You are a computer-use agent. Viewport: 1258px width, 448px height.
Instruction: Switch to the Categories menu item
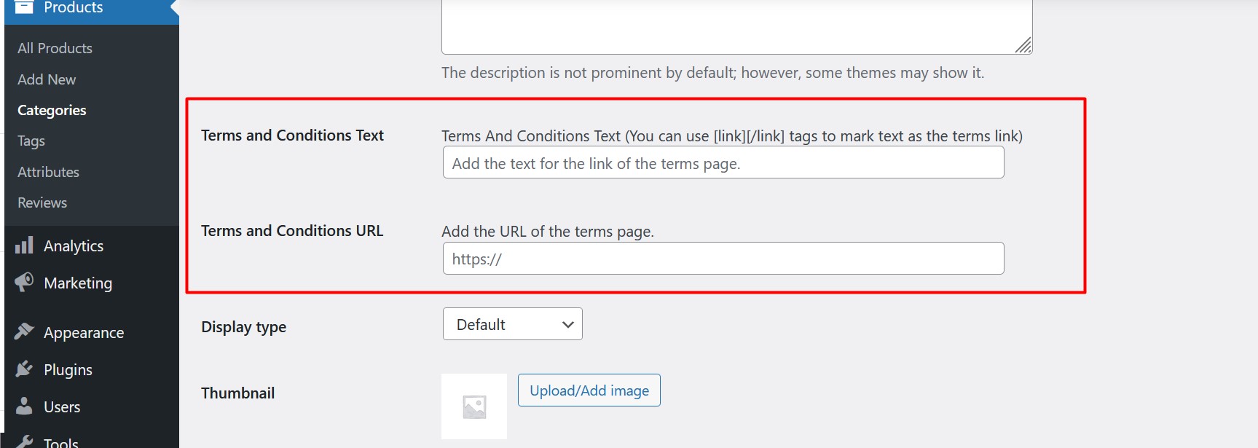[x=51, y=110]
